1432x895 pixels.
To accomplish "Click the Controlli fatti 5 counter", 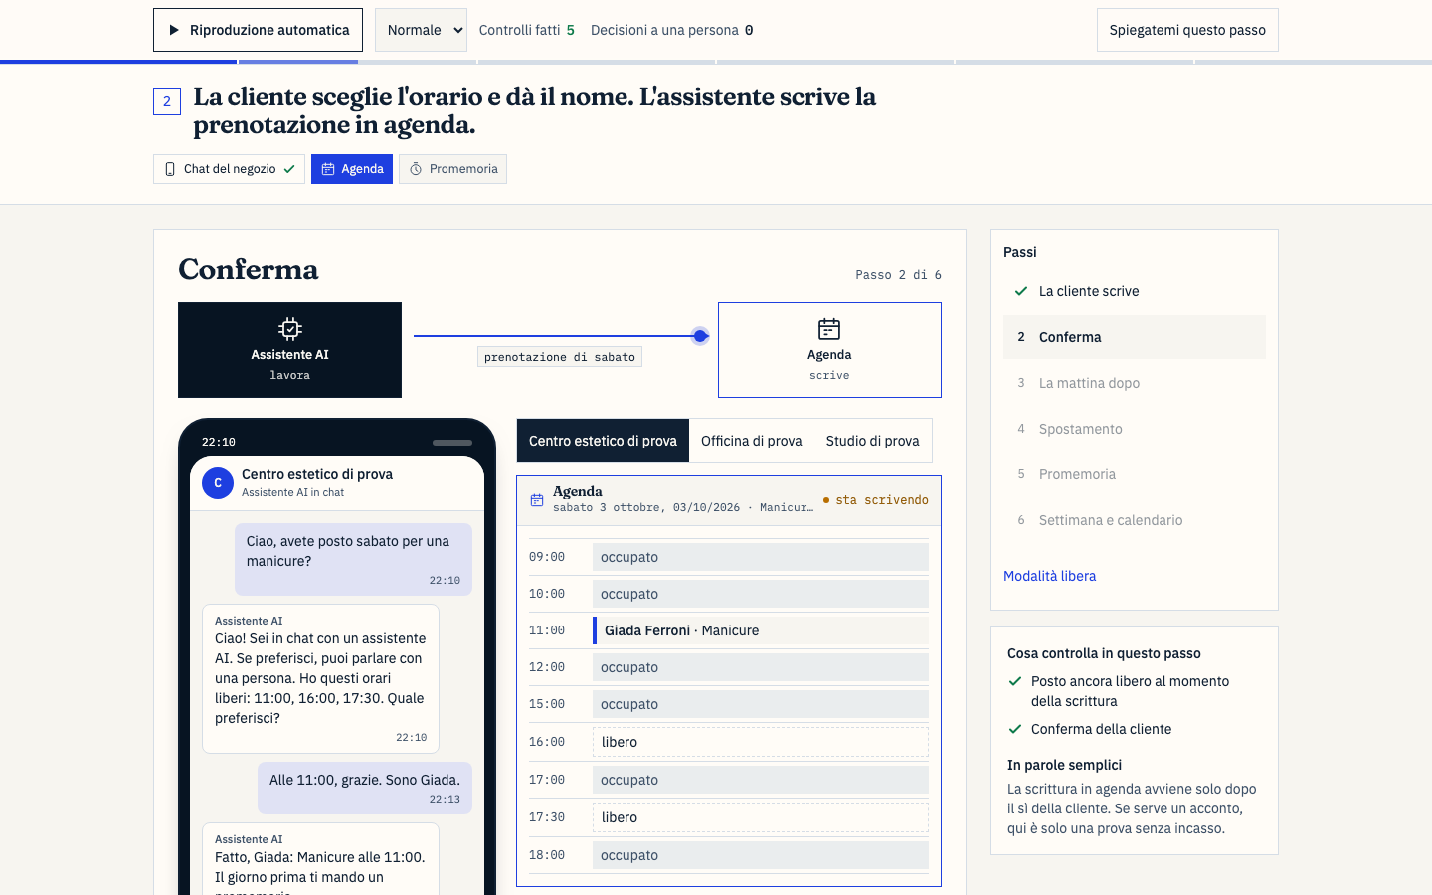I will [526, 30].
